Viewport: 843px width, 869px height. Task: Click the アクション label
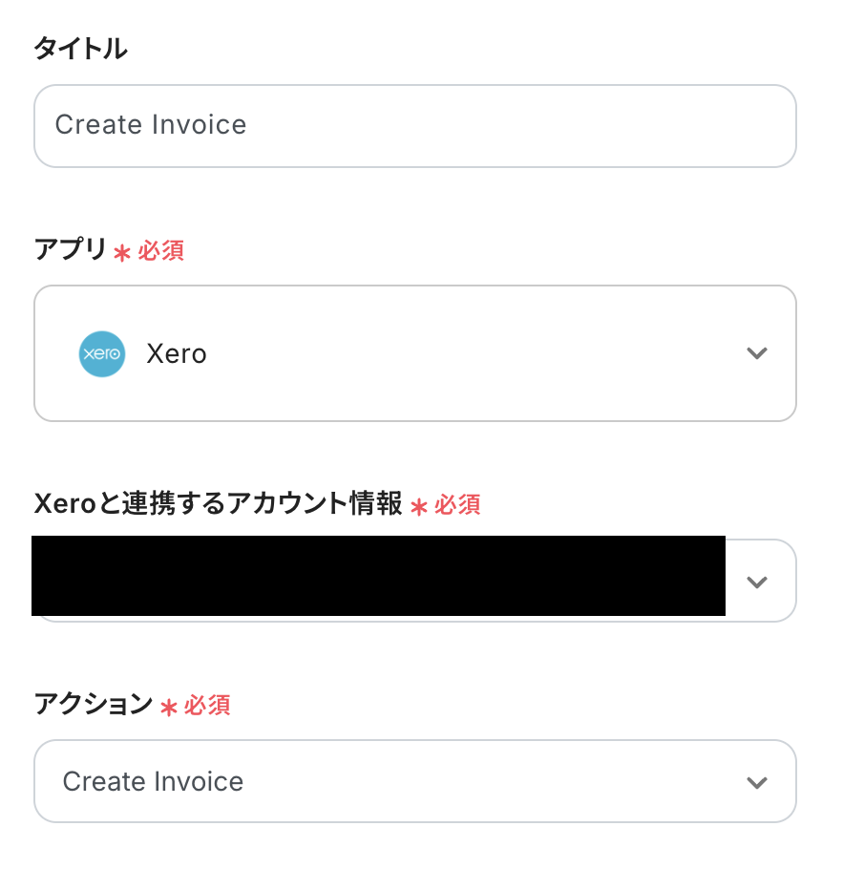pyautogui.click(x=93, y=705)
